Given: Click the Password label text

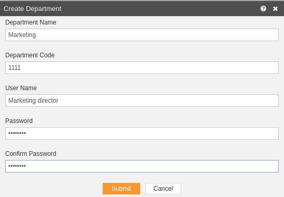Looking at the screenshot, I should [19, 121].
